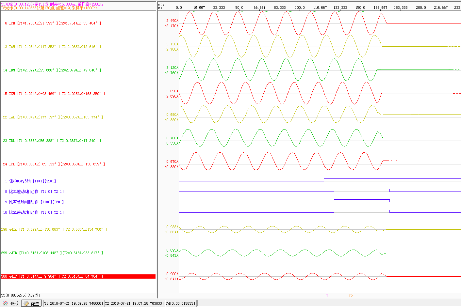461x307 pixels.
Task: Select channel row 298:cdIA
Action: point(54,230)
